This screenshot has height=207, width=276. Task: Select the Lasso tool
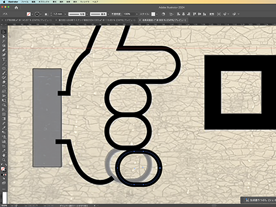[x=4, y=46]
